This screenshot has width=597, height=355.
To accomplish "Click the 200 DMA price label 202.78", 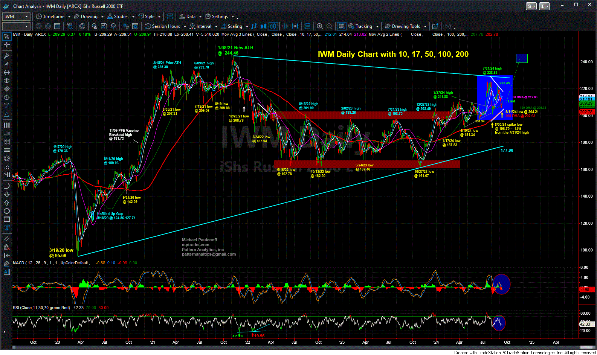I will (586, 112).
